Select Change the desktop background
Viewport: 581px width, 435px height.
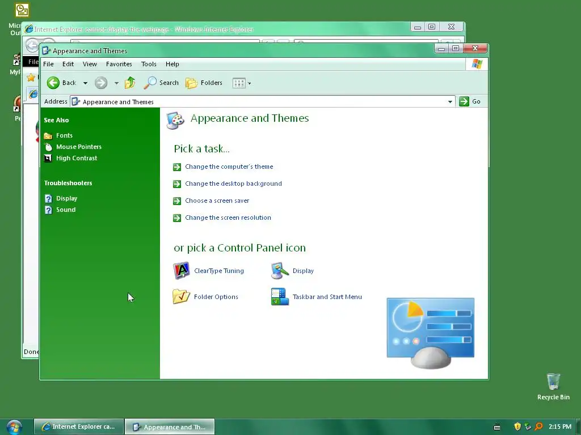click(233, 184)
